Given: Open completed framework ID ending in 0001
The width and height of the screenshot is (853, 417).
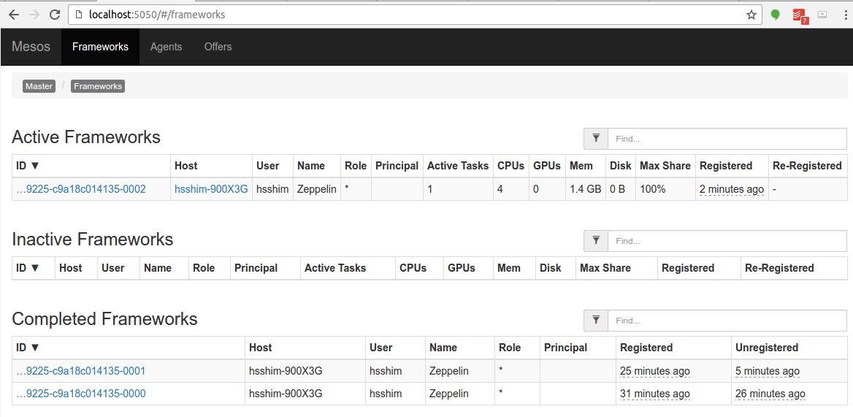Looking at the screenshot, I should click(81, 371).
